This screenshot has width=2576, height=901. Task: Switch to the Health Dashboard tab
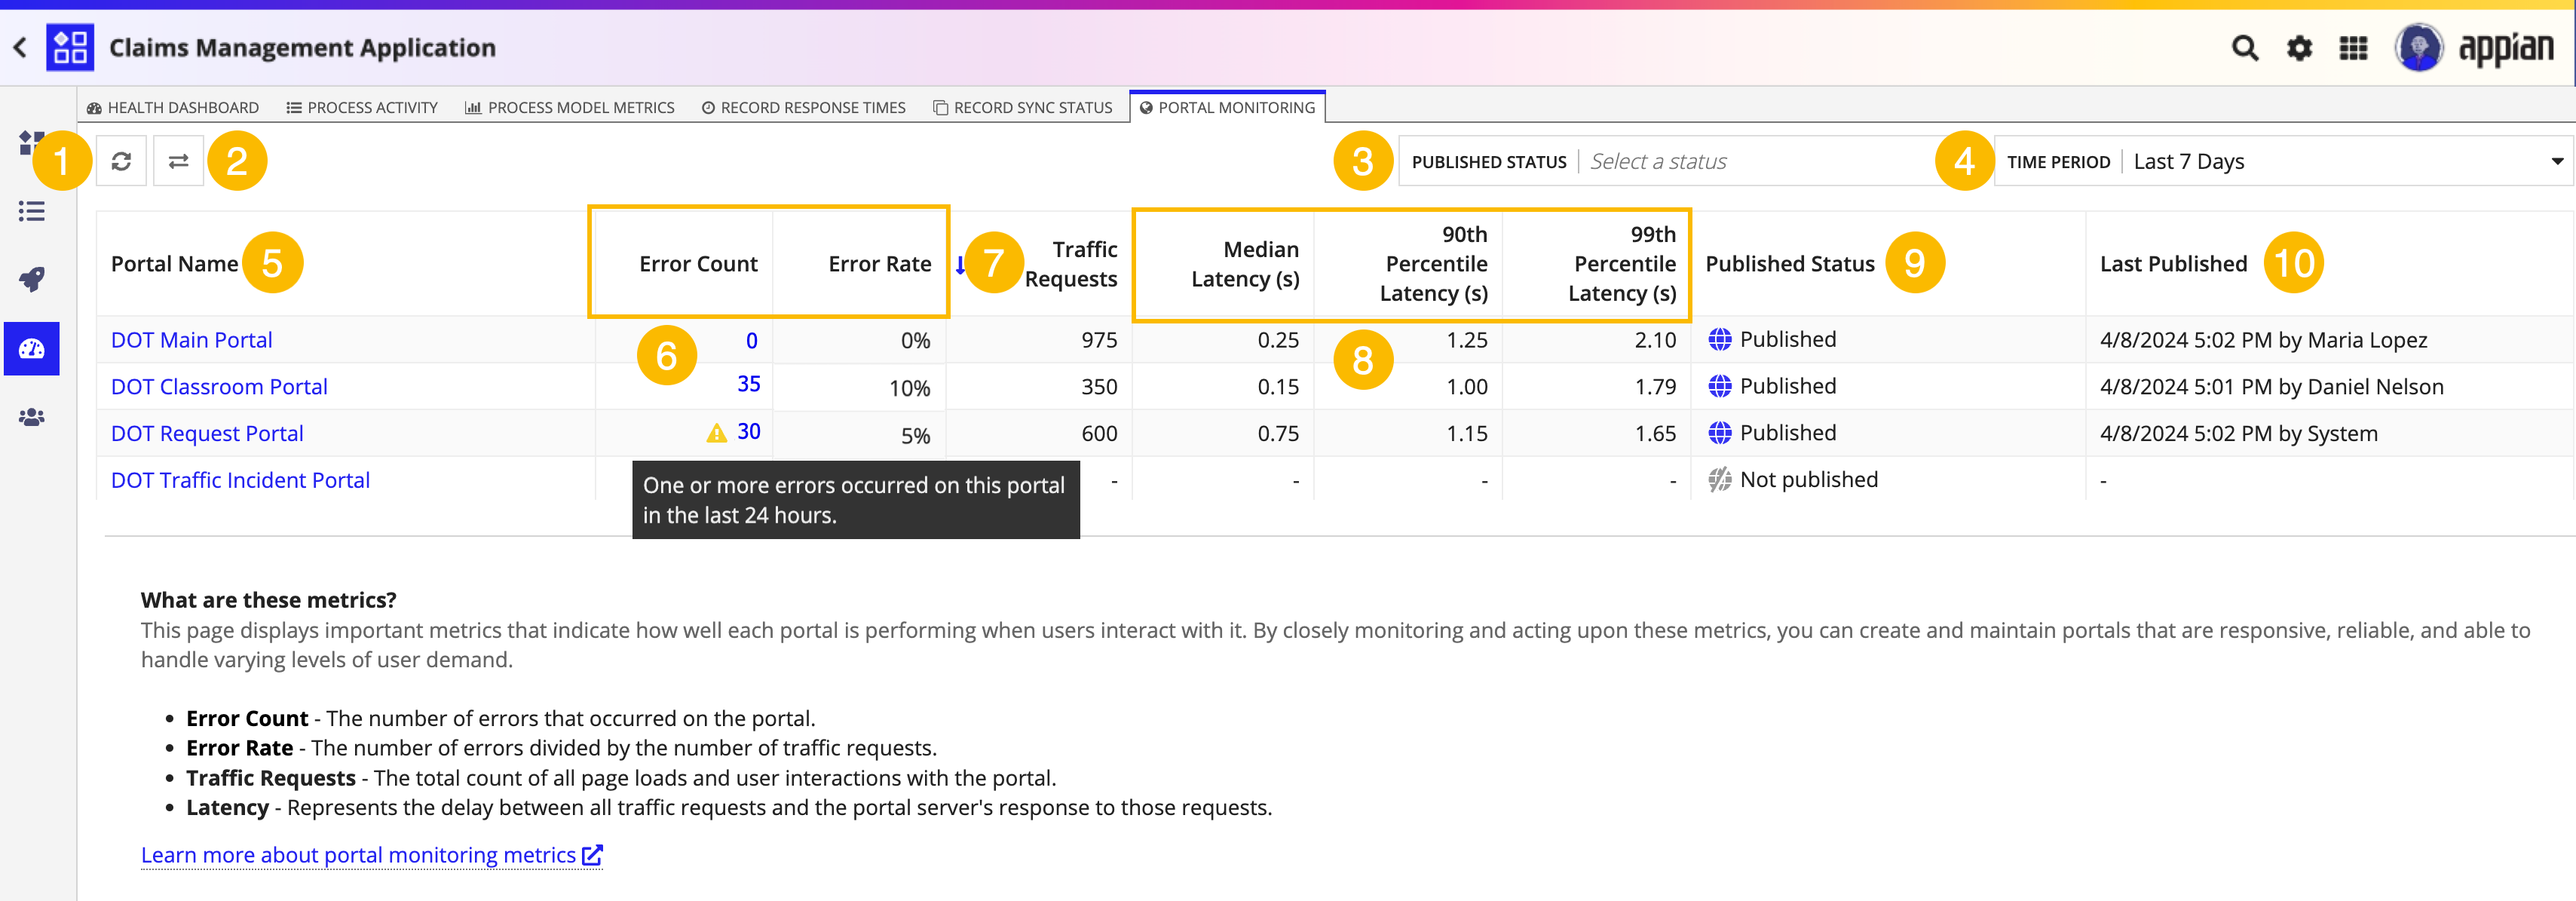pyautogui.click(x=173, y=107)
